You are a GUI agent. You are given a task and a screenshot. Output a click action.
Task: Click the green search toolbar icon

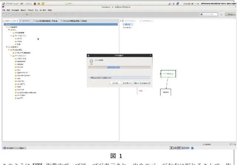pyautogui.click(x=27, y=14)
